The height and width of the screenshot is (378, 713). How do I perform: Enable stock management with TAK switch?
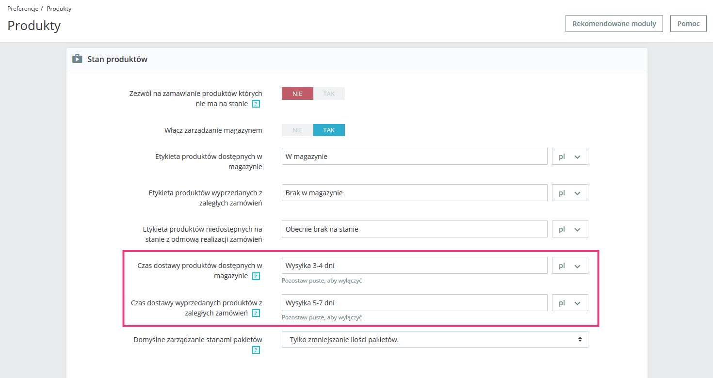(x=329, y=130)
